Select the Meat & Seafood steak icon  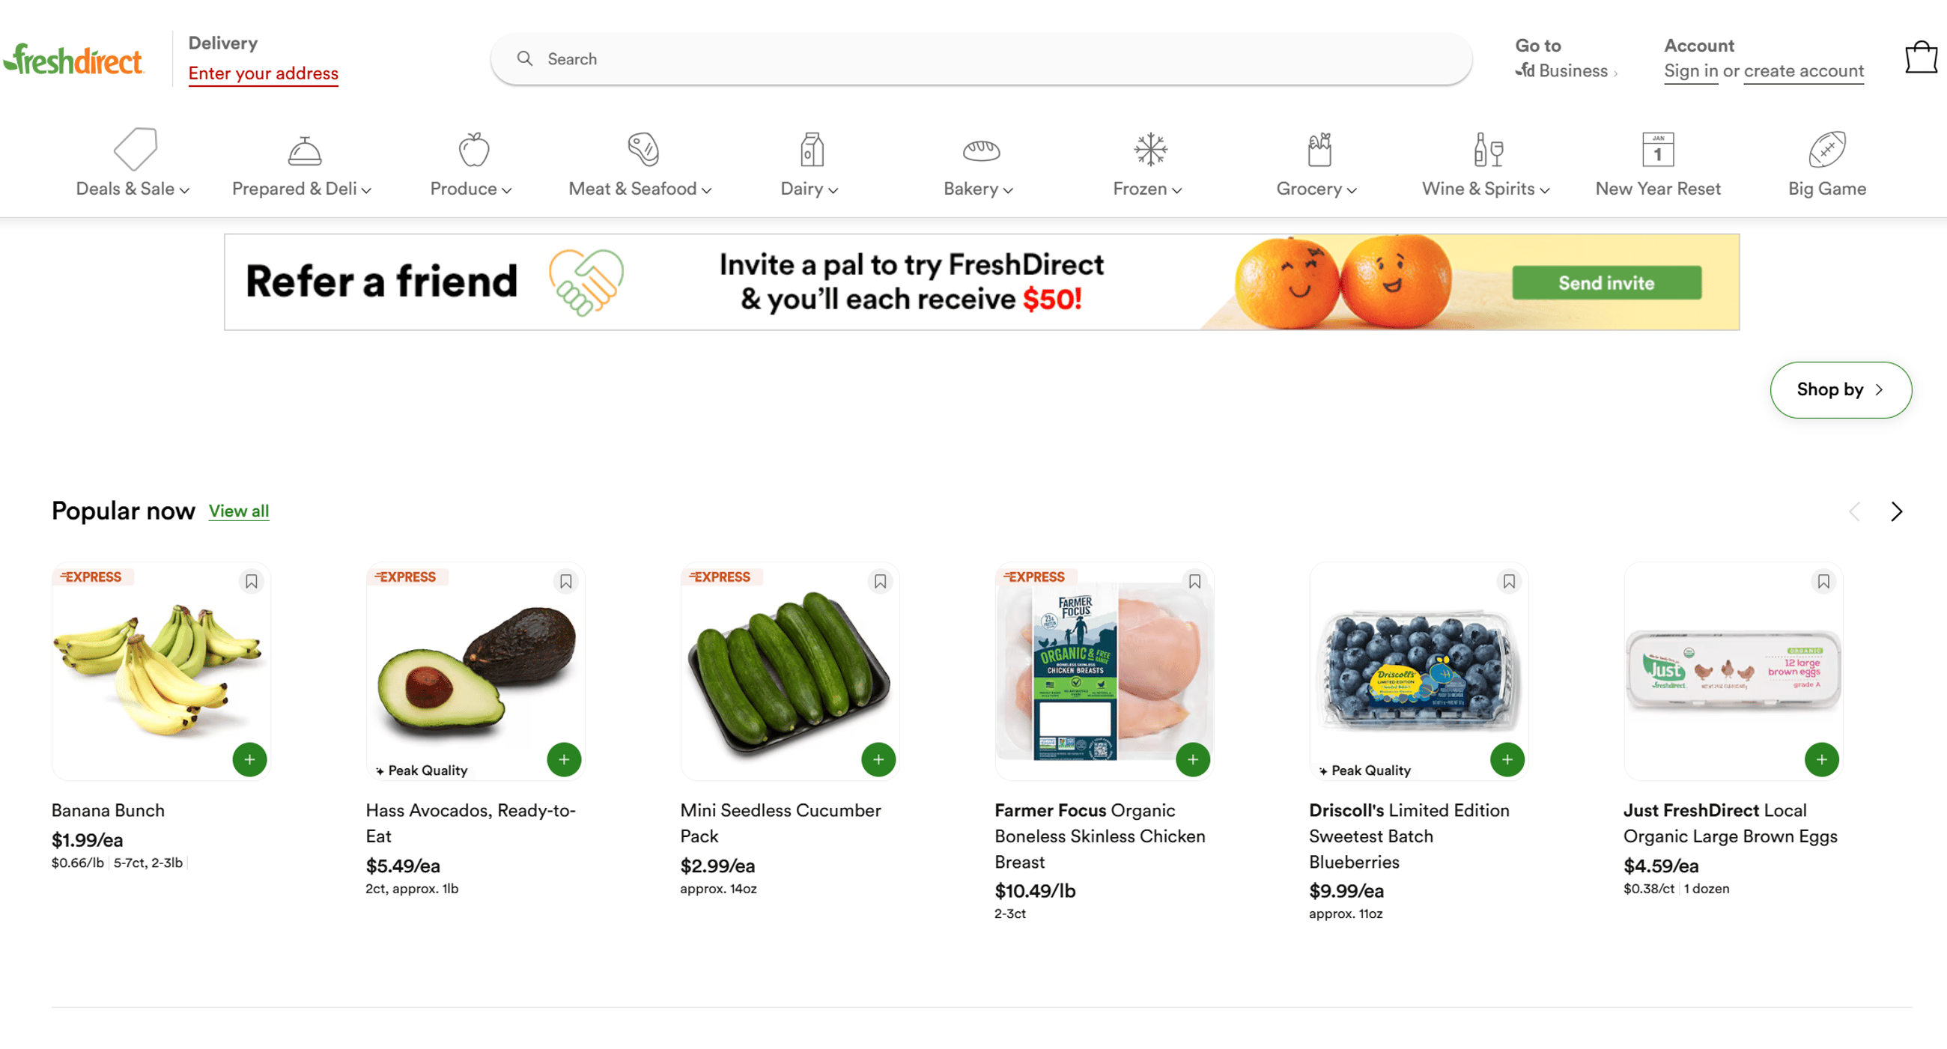click(640, 151)
